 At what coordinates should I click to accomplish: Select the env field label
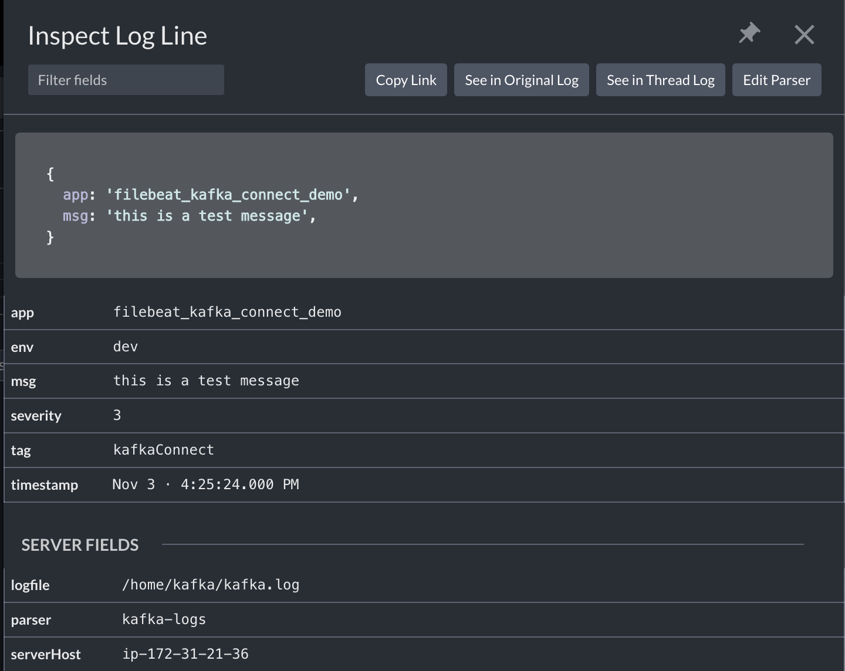click(x=22, y=347)
